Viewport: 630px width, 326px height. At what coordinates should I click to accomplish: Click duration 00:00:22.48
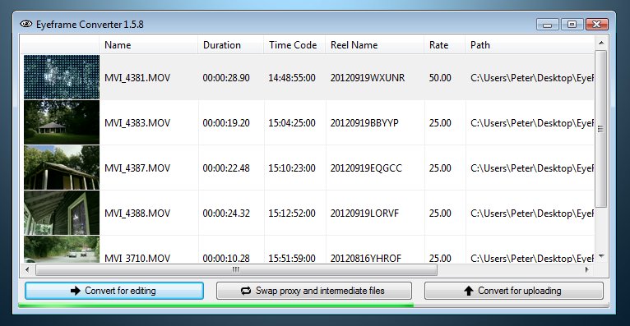[x=226, y=168]
